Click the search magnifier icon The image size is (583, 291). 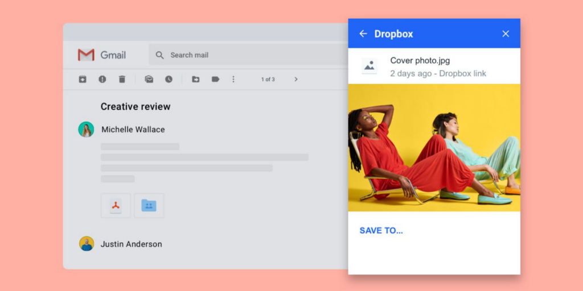(159, 55)
